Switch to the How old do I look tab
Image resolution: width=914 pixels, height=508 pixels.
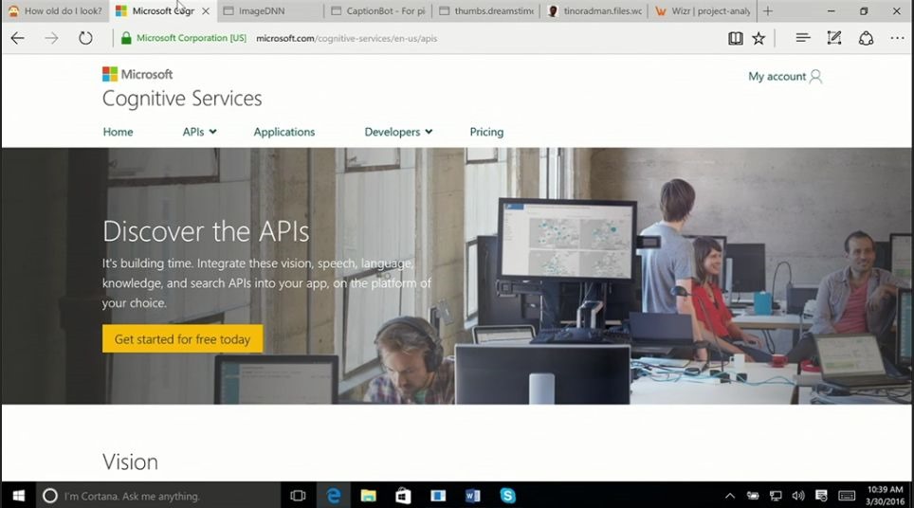55,10
